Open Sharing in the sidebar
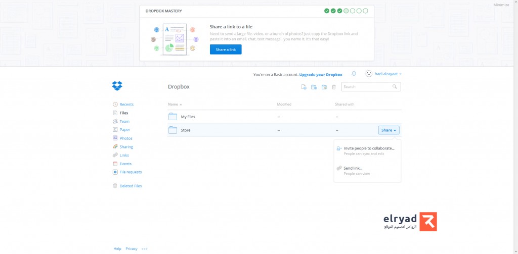 click(126, 147)
